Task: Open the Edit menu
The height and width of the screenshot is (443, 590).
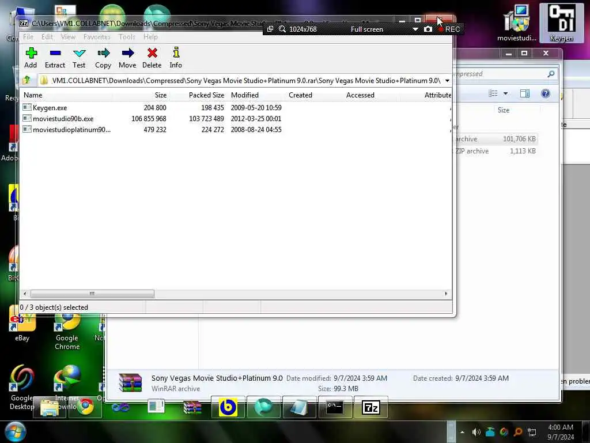Action: [x=47, y=37]
